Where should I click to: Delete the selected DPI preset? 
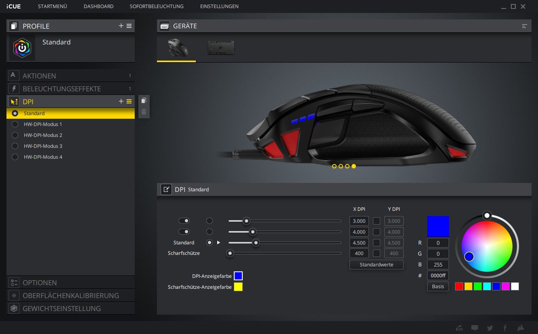coord(144,112)
